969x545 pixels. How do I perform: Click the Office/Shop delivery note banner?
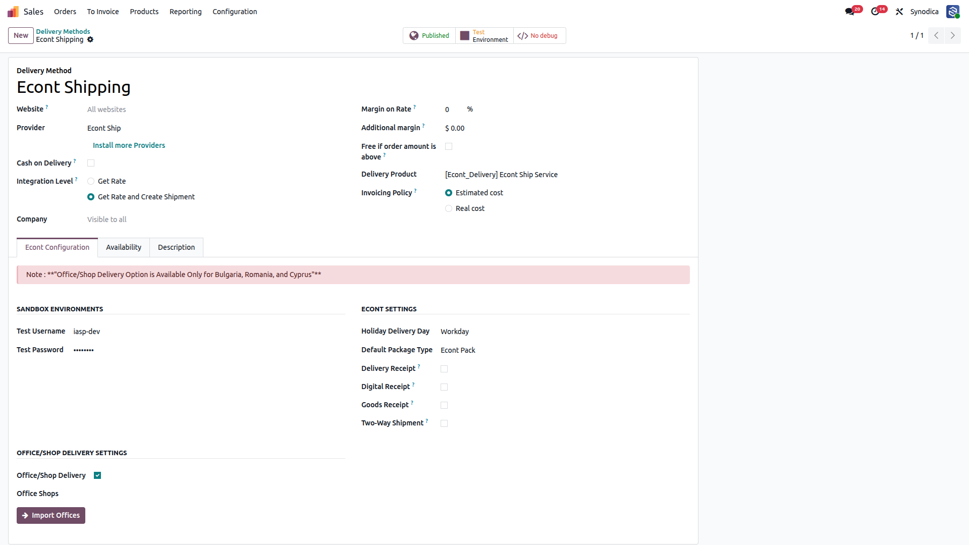click(x=353, y=275)
